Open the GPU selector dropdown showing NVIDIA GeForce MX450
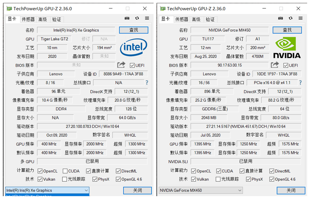 click(200, 190)
